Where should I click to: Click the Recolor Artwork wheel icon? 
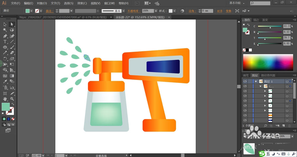coord(182,11)
